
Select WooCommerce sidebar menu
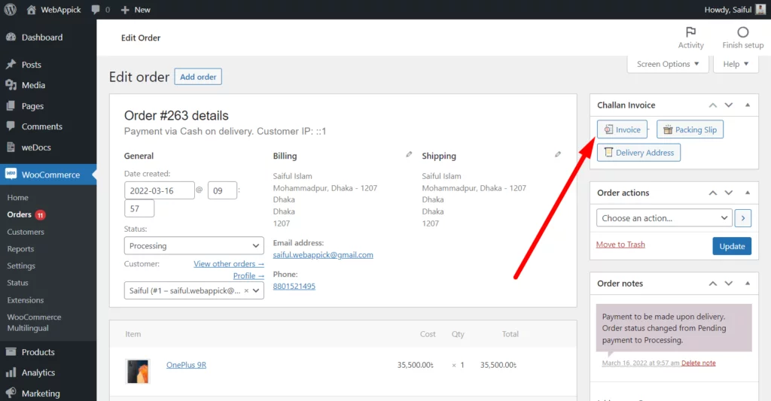point(48,175)
